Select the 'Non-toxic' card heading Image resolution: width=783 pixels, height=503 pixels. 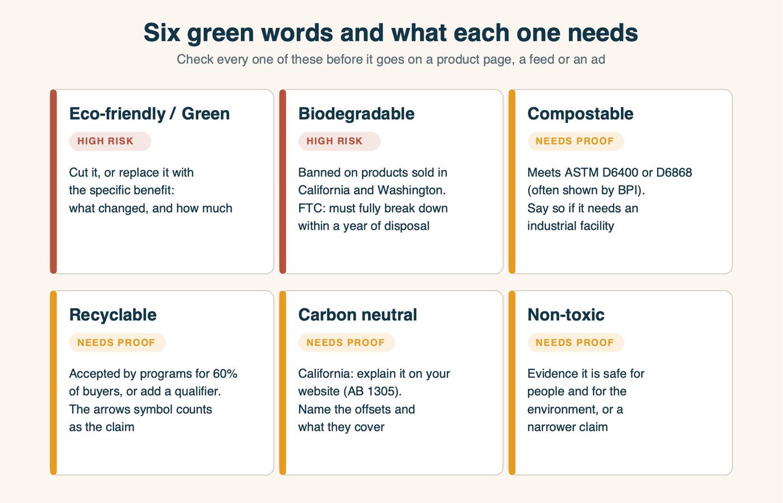point(566,315)
